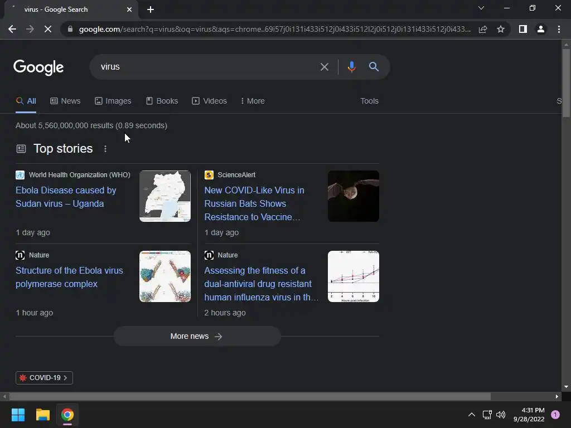Open the More news button

[x=197, y=336]
